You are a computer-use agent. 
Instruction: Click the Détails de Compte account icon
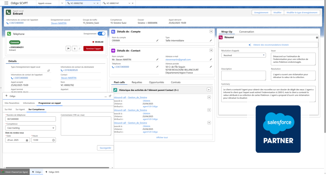coord(113,32)
